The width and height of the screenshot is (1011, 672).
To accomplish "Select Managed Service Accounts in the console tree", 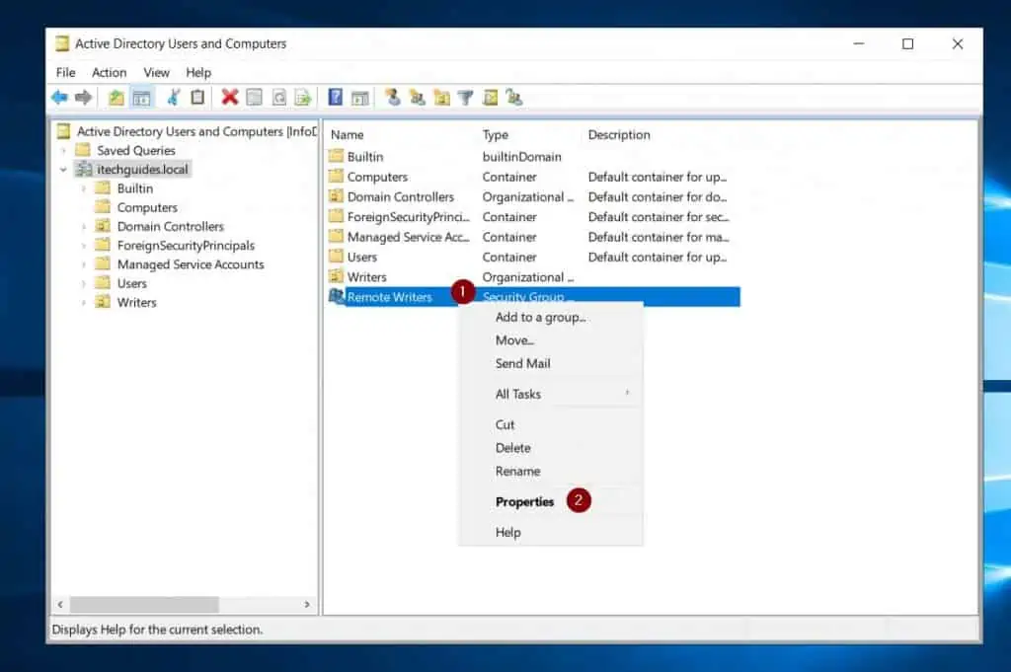I will coord(191,264).
